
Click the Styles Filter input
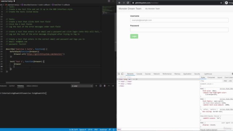pyautogui.click(x=211, y=81)
